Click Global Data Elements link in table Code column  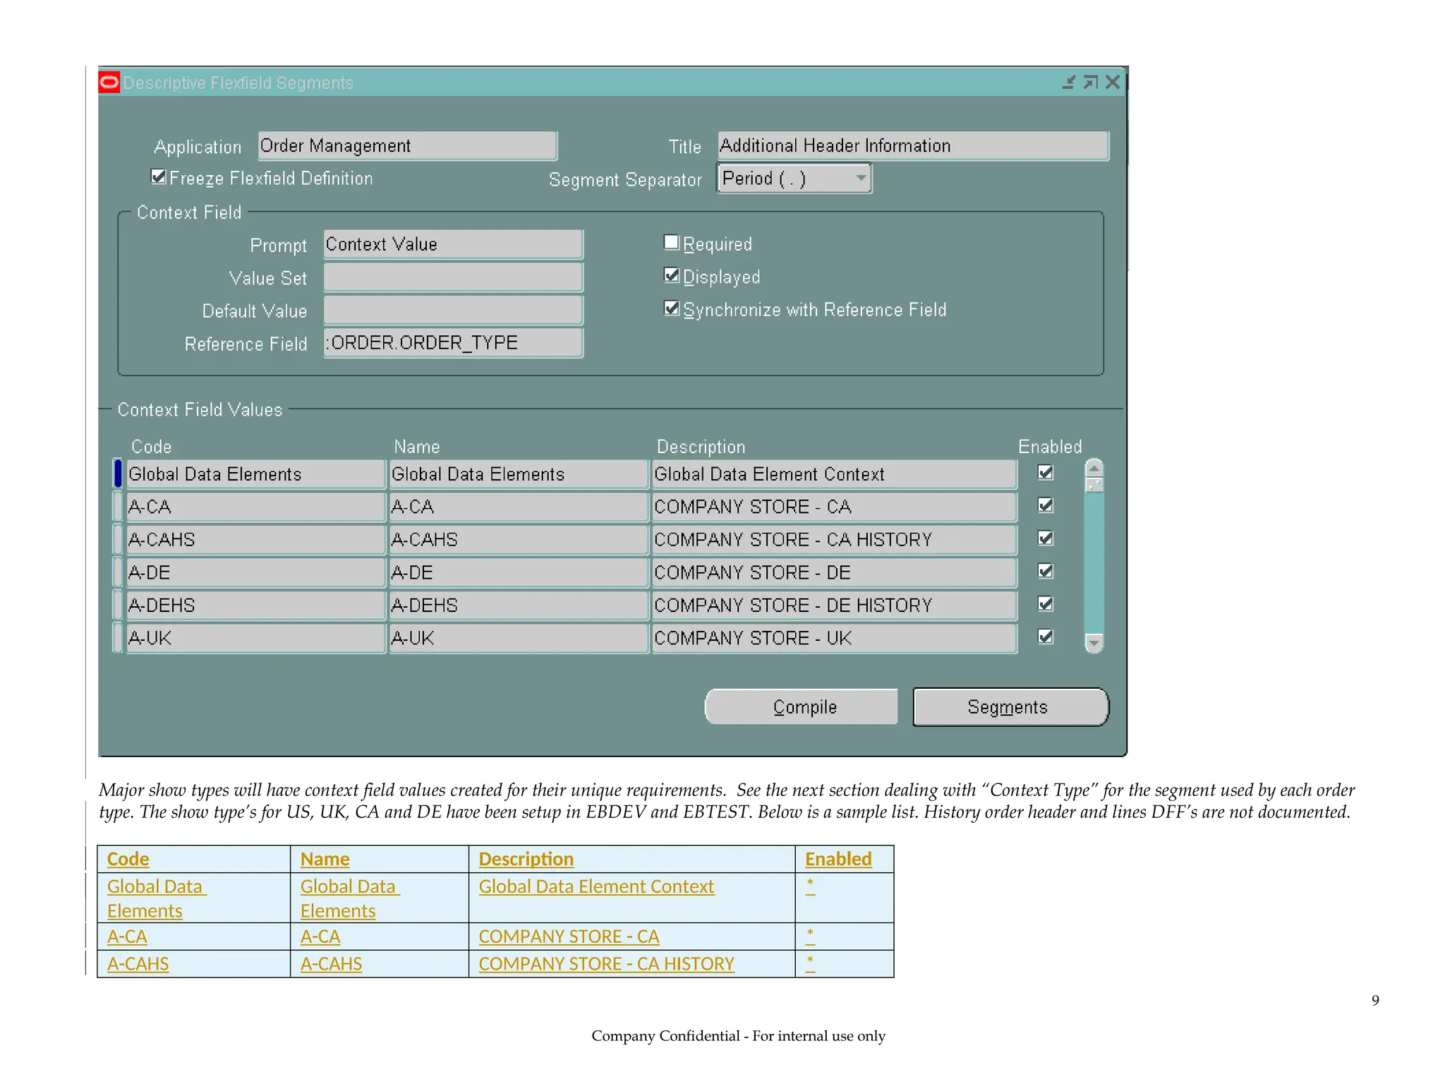click(x=156, y=898)
